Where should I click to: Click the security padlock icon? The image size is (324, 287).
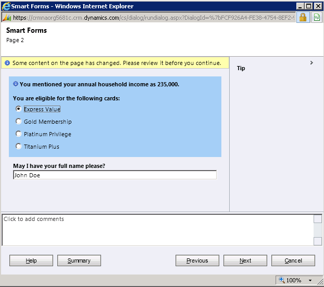302,17
